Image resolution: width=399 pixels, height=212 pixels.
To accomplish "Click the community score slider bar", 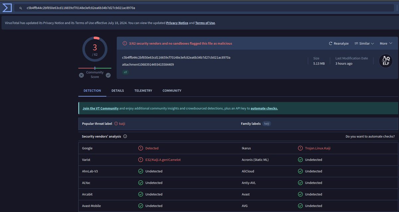I will pyautogui.click(x=95, y=68).
